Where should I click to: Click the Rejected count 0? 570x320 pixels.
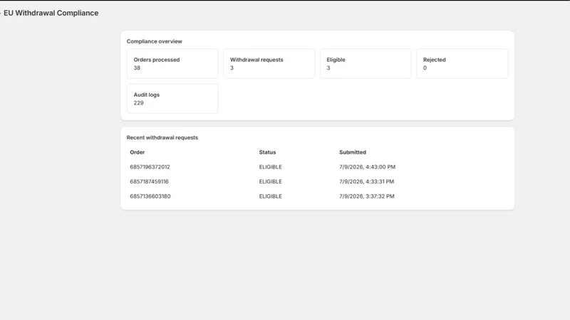pyautogui.click(x=425, y=68)
